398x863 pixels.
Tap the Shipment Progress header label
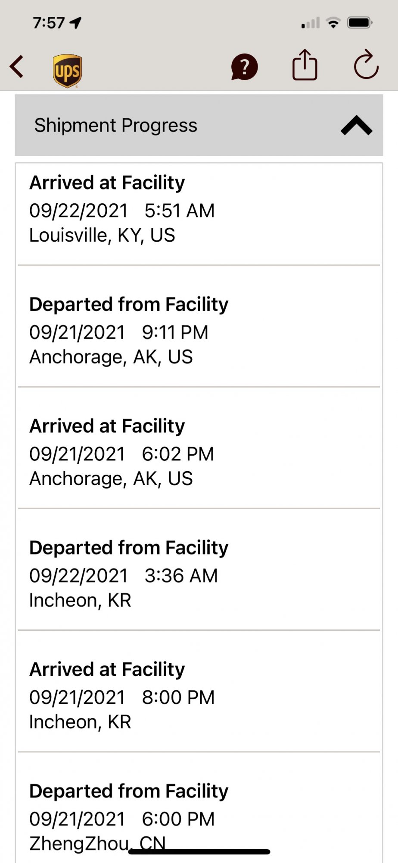click(x=116, y=126)
